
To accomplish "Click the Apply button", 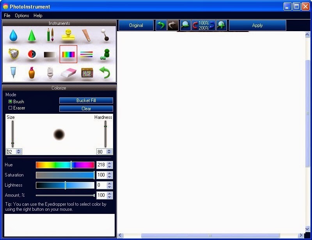I will click(x=257, y=25).
